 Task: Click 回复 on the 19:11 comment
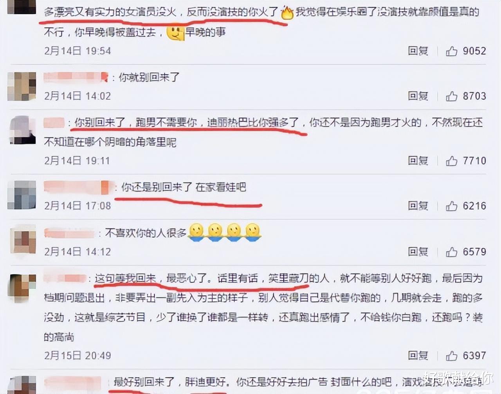[418, 161]
